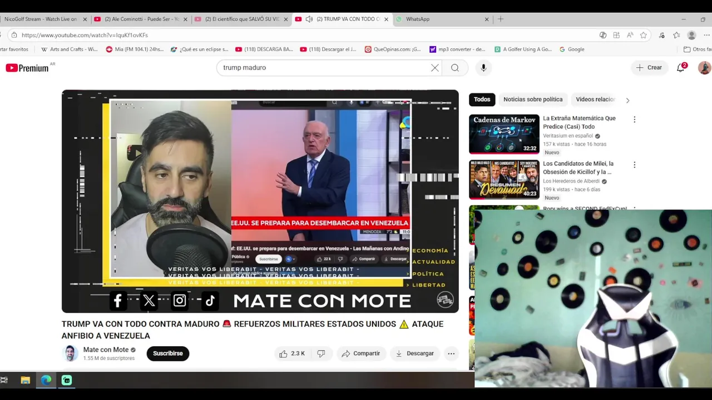
Task: Open the Resumen Devaluado thumbnail
Action: tap(504, 179)
